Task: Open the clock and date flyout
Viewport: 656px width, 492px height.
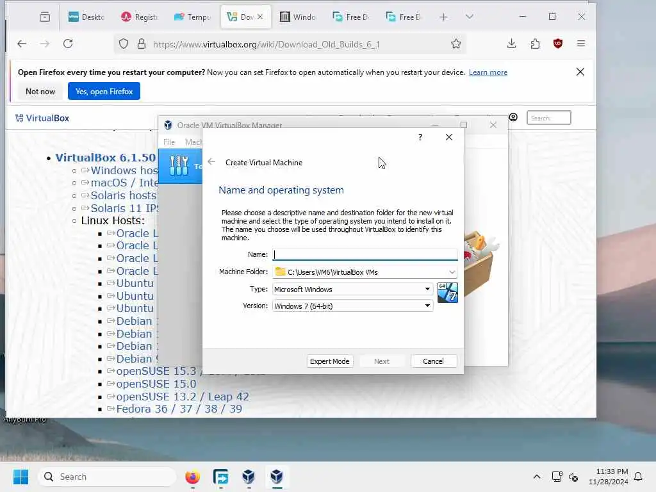Action: [x=609, y=477]
